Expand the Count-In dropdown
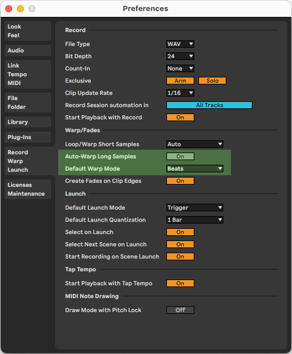The height and width of the screenshot is (354, 292). (180, 68)
